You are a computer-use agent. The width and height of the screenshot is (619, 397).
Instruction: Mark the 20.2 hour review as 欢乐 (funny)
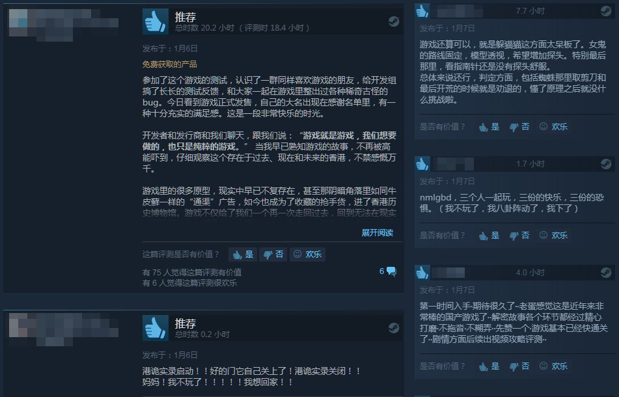307,254
